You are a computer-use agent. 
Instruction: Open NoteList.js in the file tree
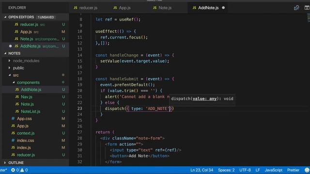[x=35, y=111]
